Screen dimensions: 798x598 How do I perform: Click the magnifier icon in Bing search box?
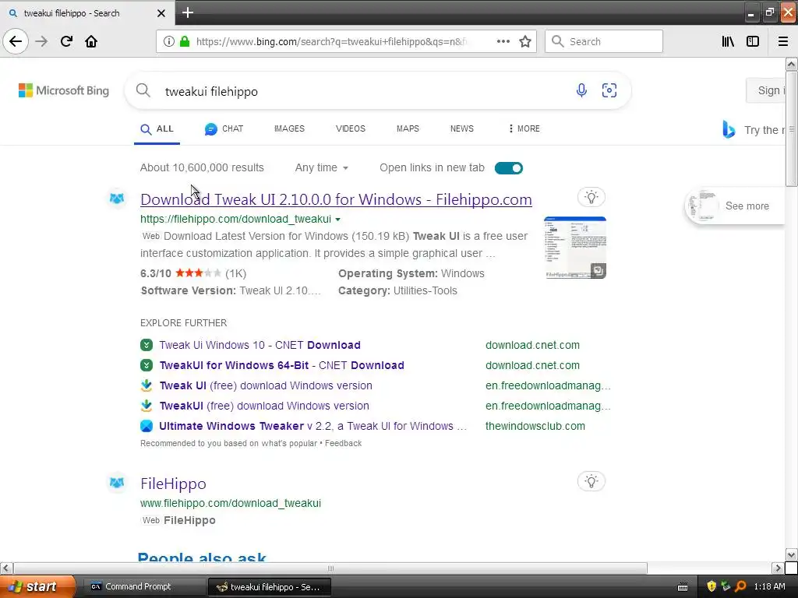pos(143,90)
